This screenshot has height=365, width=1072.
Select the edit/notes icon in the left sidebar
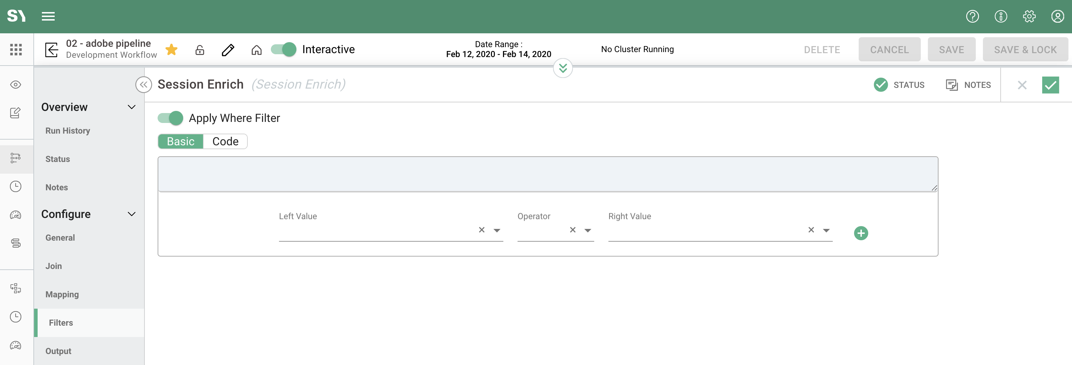[x=15, y=113]
